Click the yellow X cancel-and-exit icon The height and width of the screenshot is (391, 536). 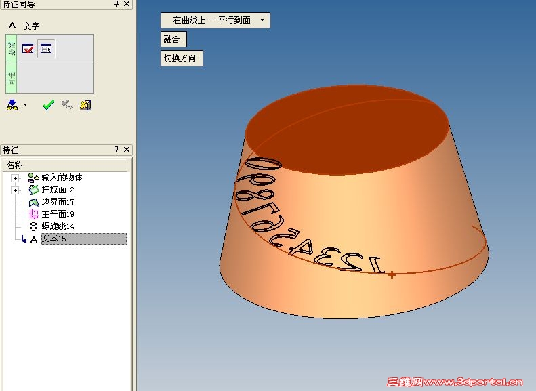(85, 105)
